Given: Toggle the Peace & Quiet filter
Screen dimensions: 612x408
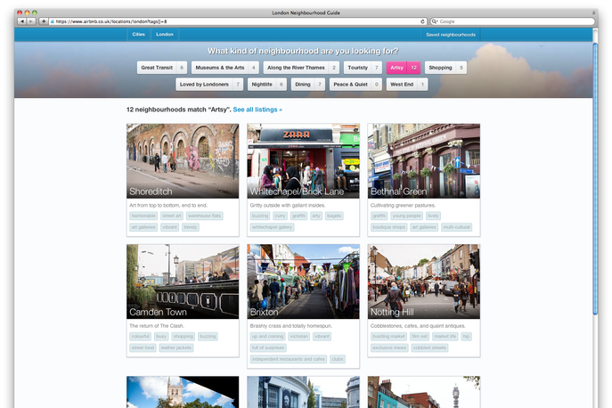Looking at the screenshot, I should 356,85.
